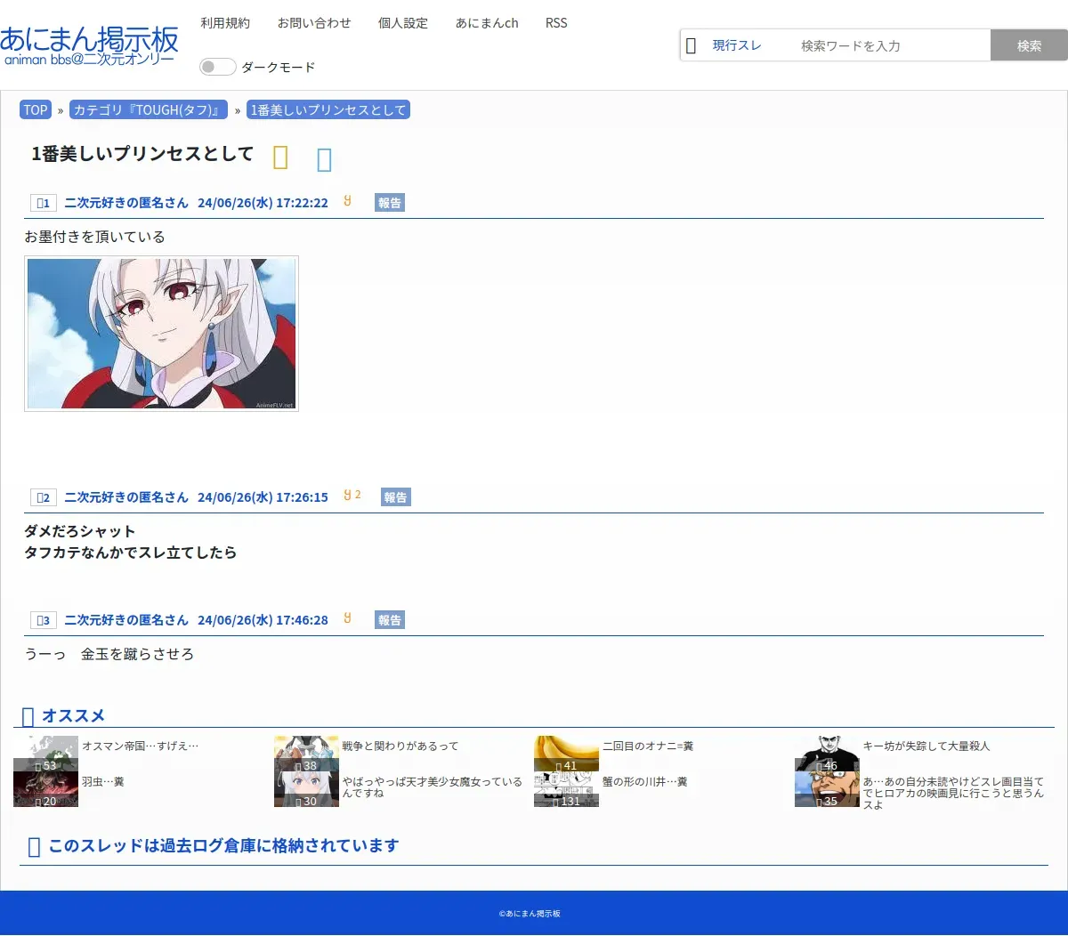The height and width of the screenshot is (936, 1068).
Task: Click the thumbnail with count 30
Action: coord(306,789)
